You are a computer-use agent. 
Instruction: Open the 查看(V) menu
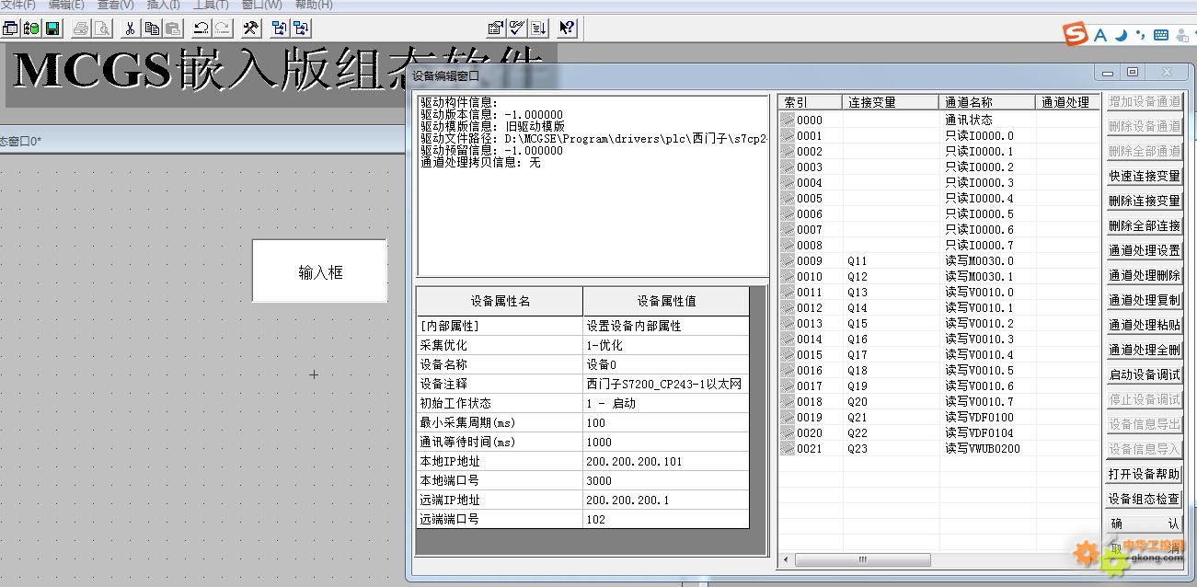tap(116, 5)
